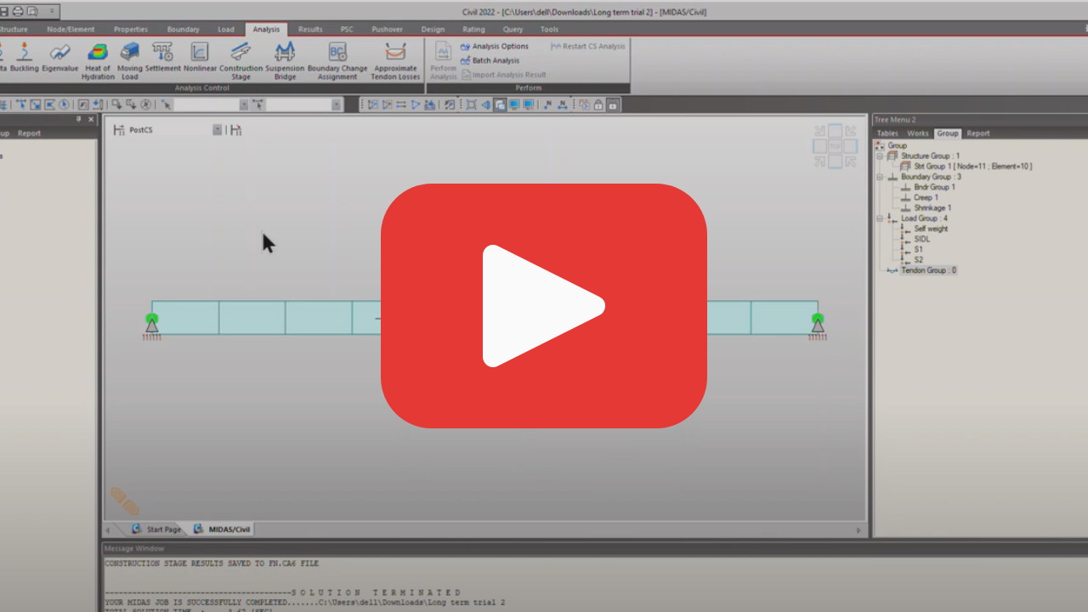1088x612 pixels.
Task: Select Self weight load group
Action: (x=931, y=229)
